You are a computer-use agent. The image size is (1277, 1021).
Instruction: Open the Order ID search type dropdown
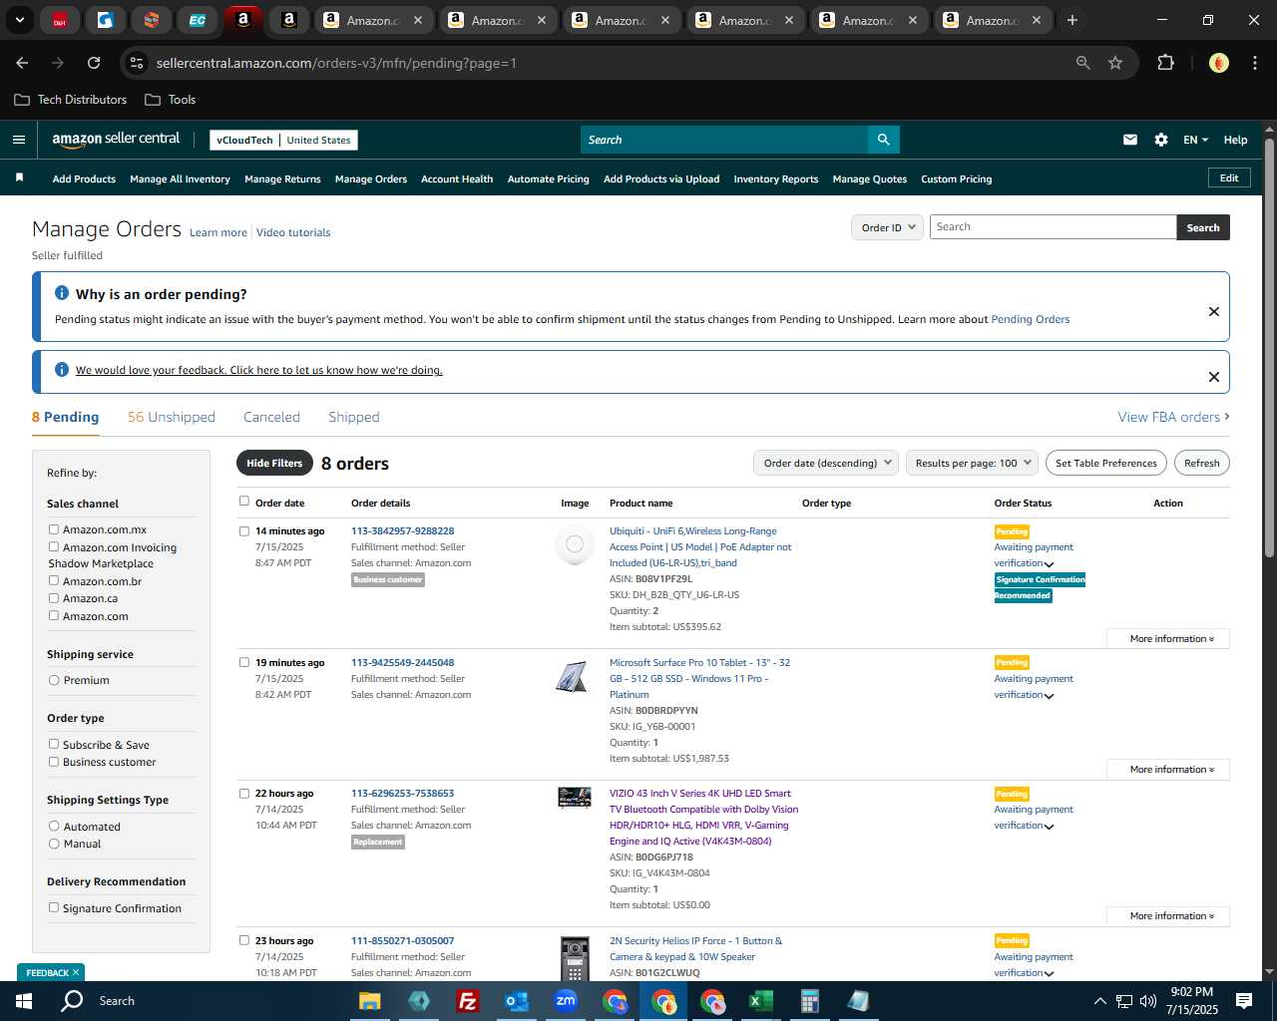click(x=887, y=227)
